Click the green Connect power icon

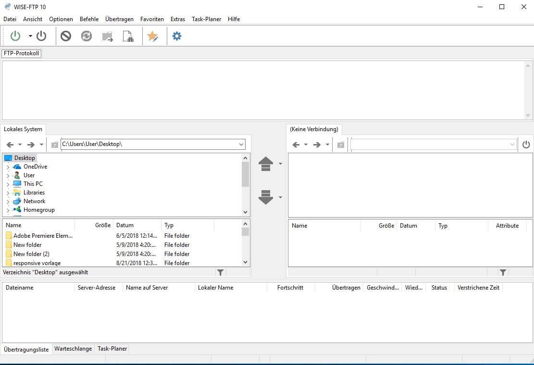[15, 36]
